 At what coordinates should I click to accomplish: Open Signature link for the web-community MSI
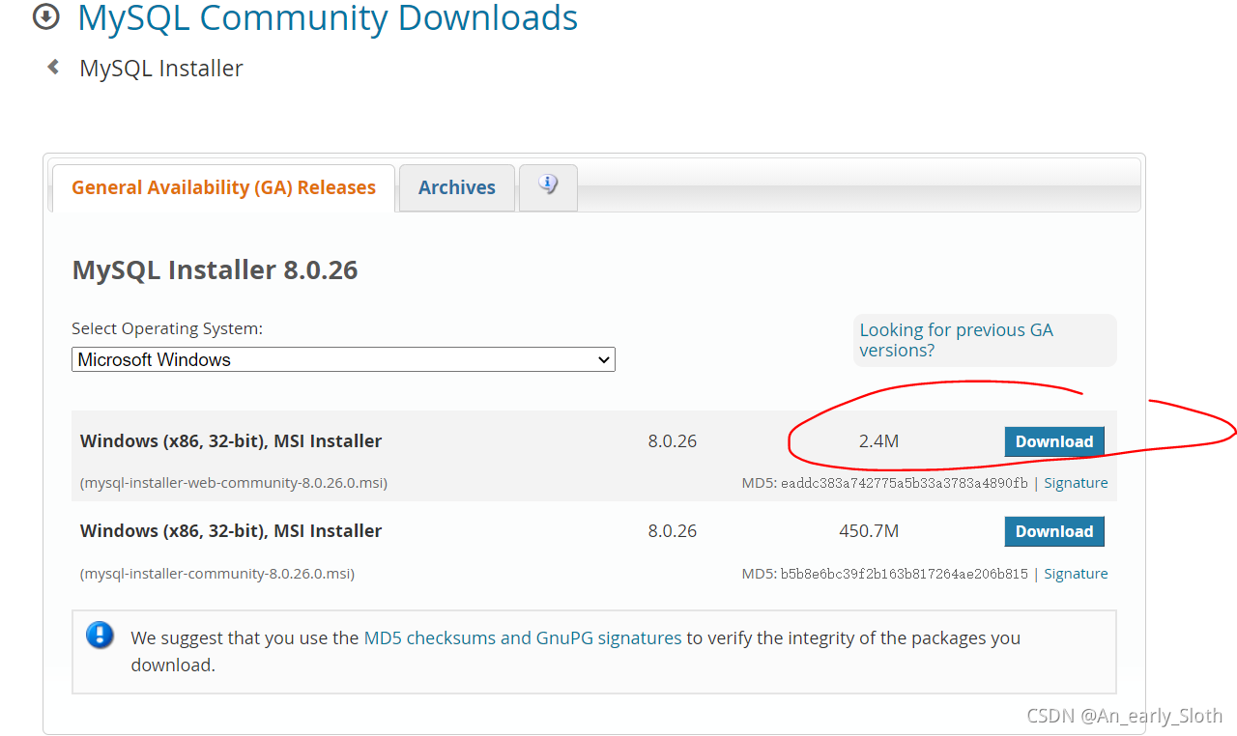point(1076,483)
